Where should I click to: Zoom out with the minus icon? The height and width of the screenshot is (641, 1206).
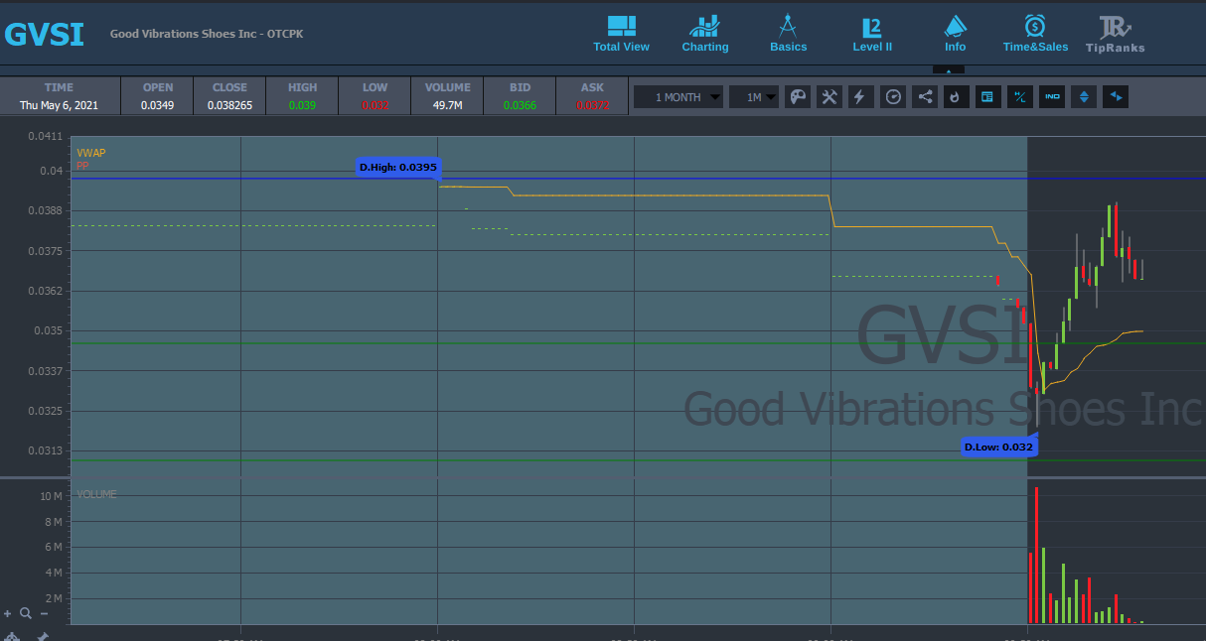[44, 614]
